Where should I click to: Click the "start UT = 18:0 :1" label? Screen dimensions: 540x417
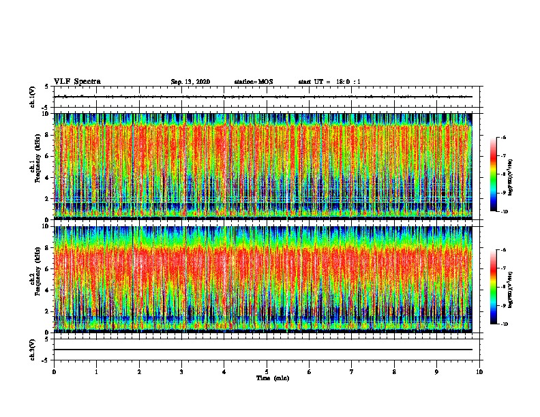pos(329,82)
